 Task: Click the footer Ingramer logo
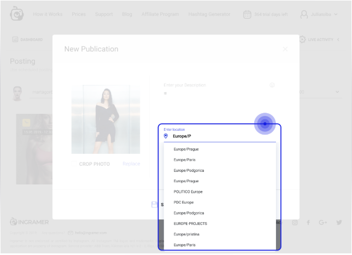[x=29, y=222]
